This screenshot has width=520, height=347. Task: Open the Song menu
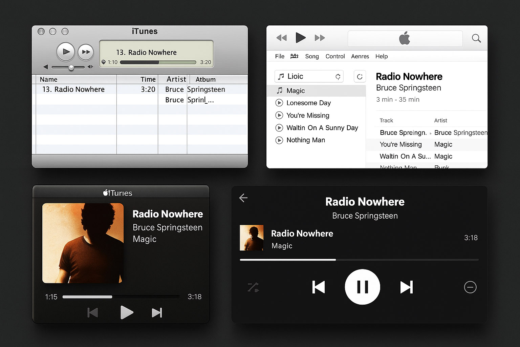tap(312, 56)
